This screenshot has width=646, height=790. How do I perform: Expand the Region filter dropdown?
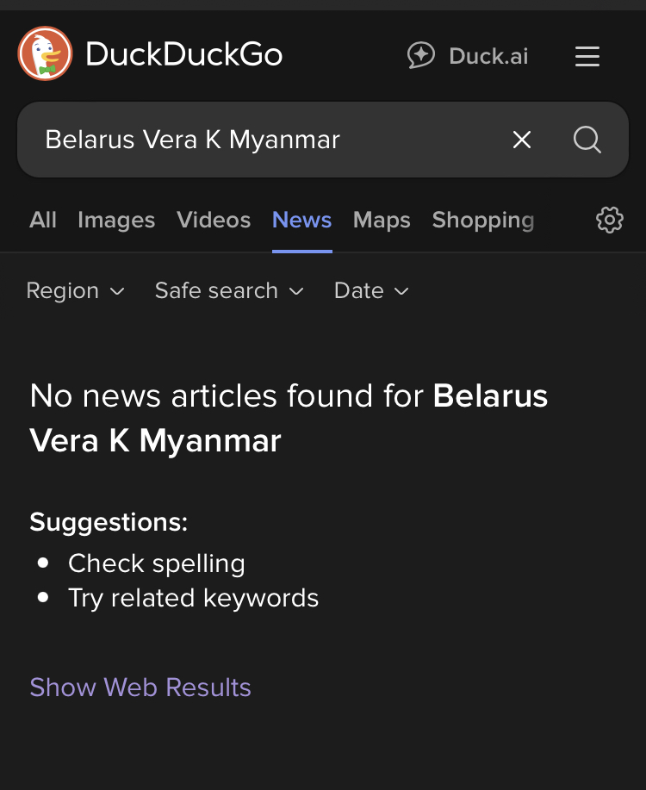(x=75, y=290)
